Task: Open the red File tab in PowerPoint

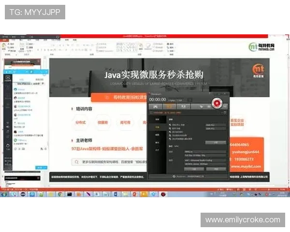Action: coord(4,40)
